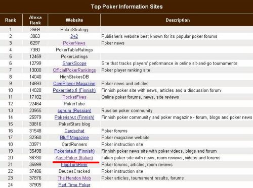Visit Pokeritieto.fi (Finnish) link
Viewport: 253px width, 188px height.
[74, 90]
